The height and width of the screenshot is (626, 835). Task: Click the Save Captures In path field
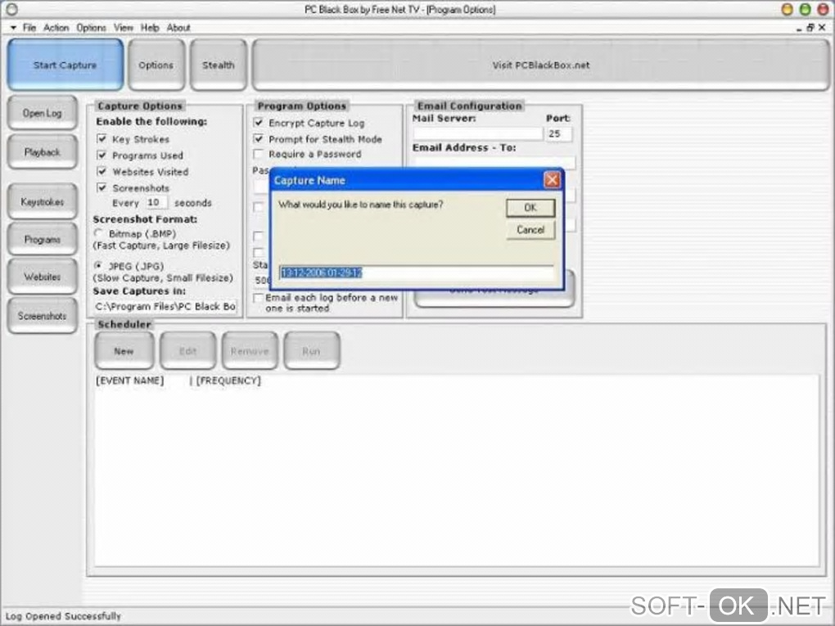[165, 307]
